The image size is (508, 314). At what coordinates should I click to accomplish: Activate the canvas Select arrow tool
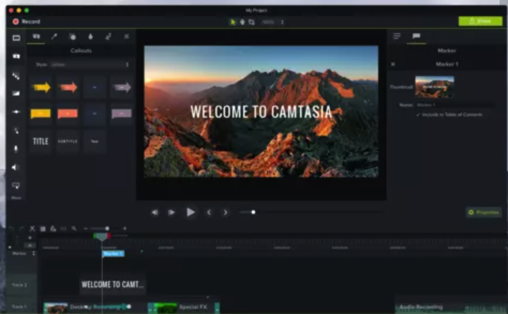233,22
